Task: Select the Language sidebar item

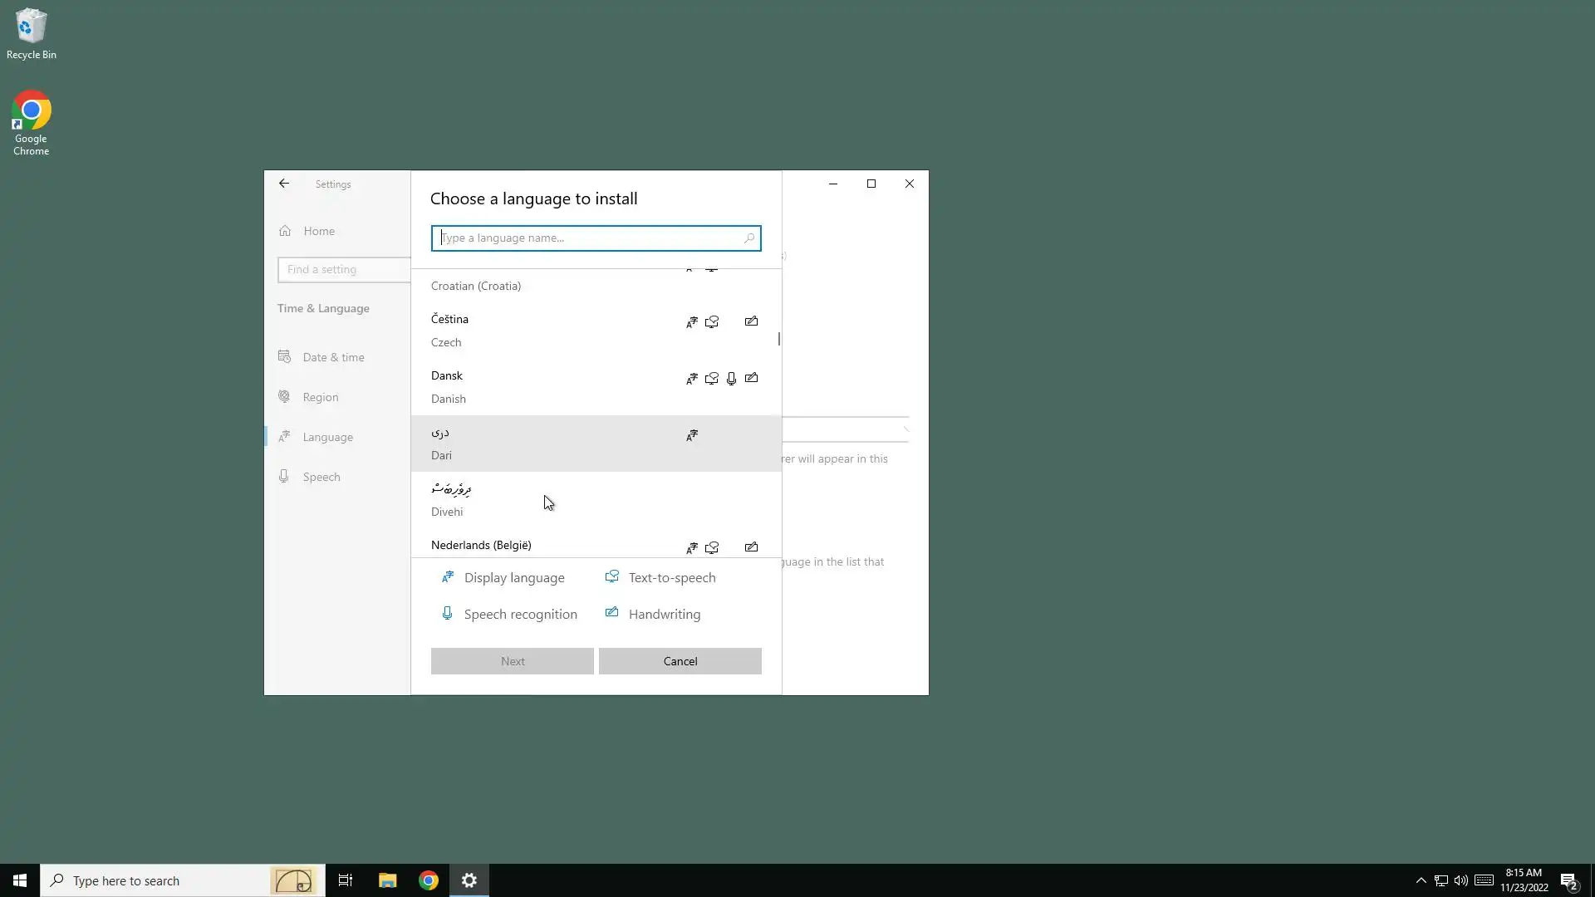Action: 327,437
